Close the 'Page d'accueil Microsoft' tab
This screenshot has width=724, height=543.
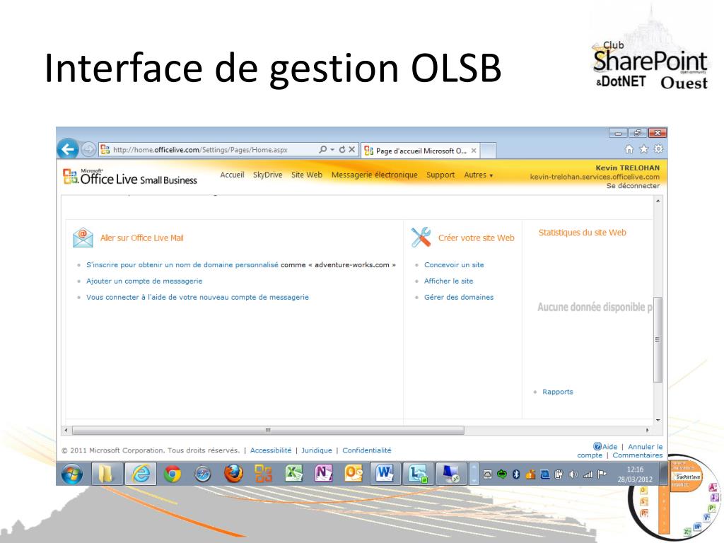click(474, 151)
